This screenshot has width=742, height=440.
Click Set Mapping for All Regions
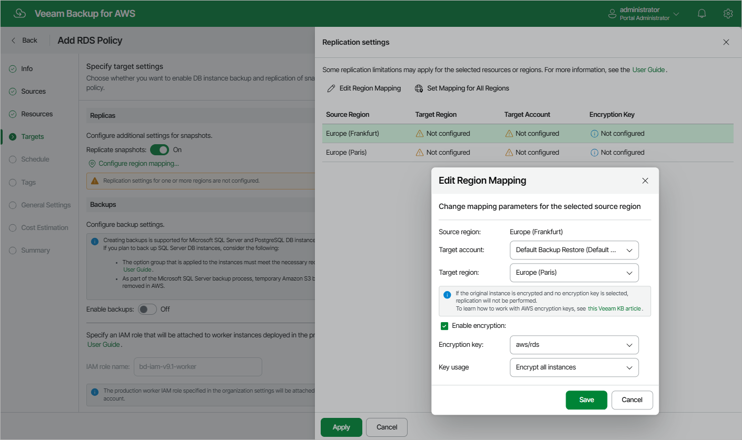462,88
